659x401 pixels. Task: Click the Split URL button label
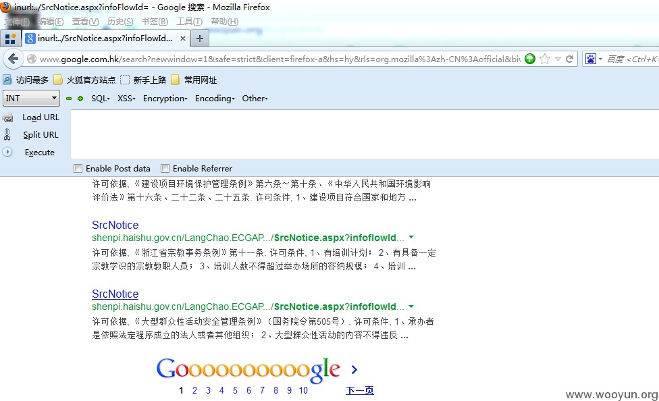point(41,134)
